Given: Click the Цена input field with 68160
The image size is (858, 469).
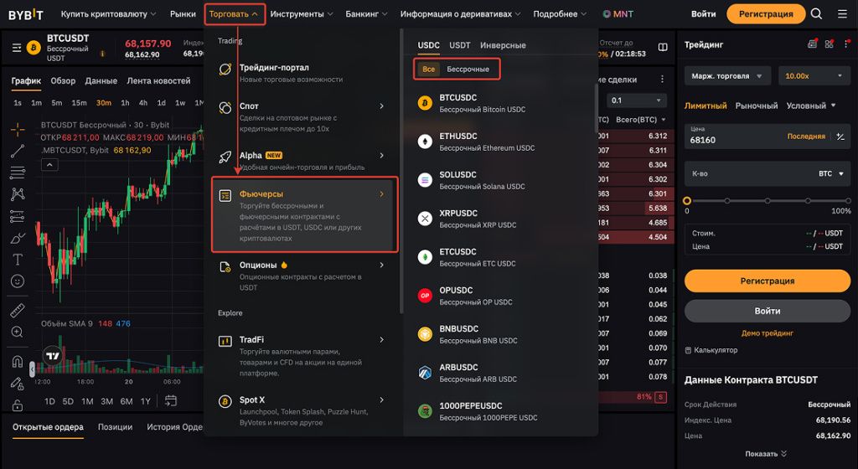Looking at the screenshot, I should [768, 137].
